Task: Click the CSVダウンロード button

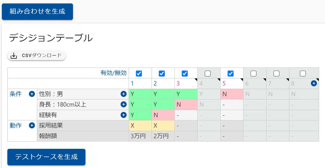Action: coord(37,56)
